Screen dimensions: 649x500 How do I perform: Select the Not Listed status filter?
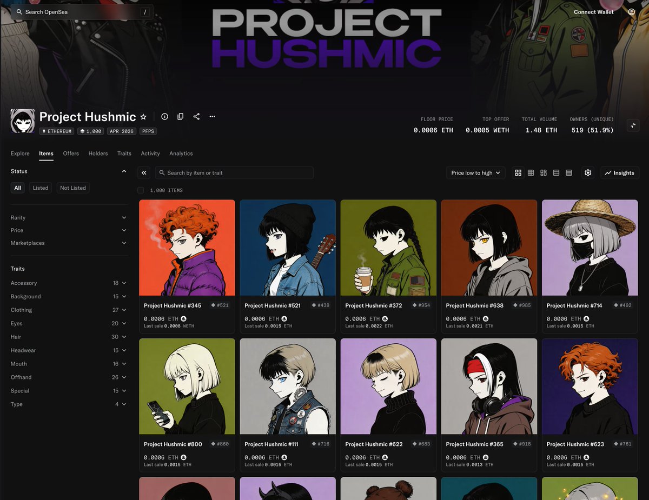73,188
